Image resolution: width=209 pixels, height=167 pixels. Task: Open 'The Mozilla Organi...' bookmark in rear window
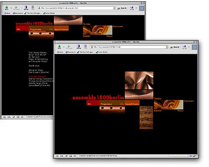pos(33,13)
